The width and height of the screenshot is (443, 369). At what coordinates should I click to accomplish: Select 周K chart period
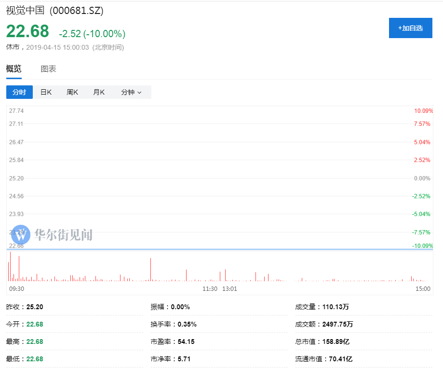pos(72,92)
